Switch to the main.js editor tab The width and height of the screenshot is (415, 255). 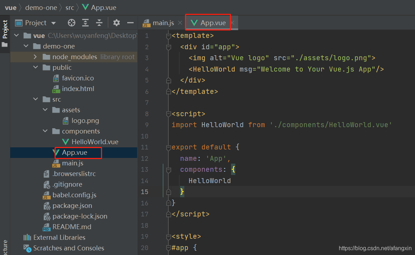[x=158, y=23]
